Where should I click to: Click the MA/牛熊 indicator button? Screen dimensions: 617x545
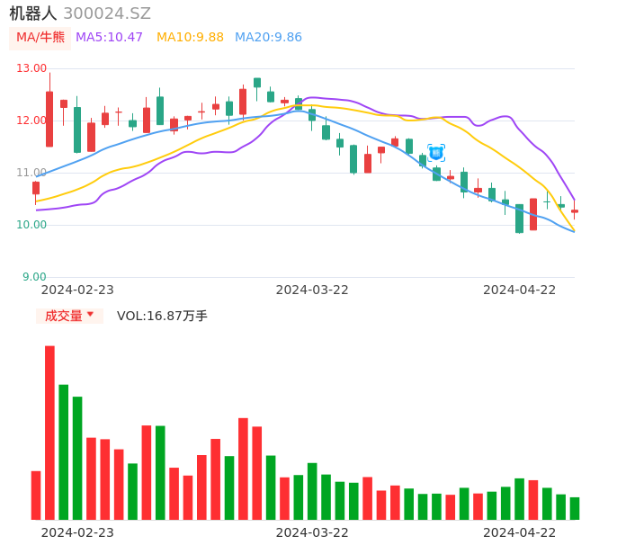[x=40, y=38]
